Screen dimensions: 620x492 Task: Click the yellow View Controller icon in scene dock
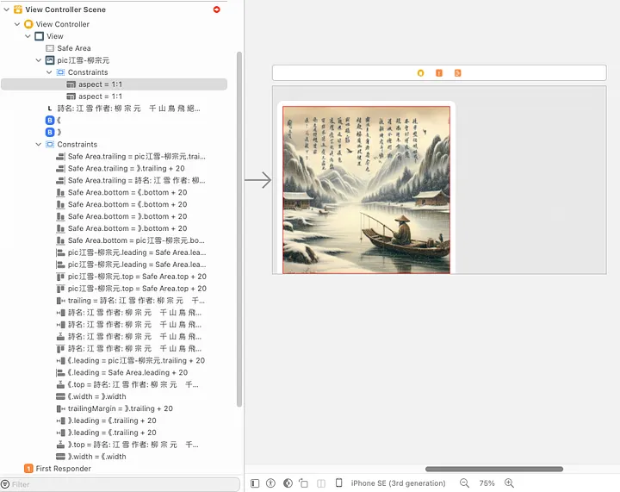(421, 73)
